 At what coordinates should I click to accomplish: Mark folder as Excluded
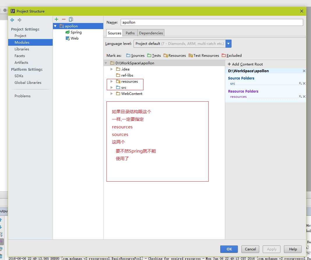[x=232, y=56]
